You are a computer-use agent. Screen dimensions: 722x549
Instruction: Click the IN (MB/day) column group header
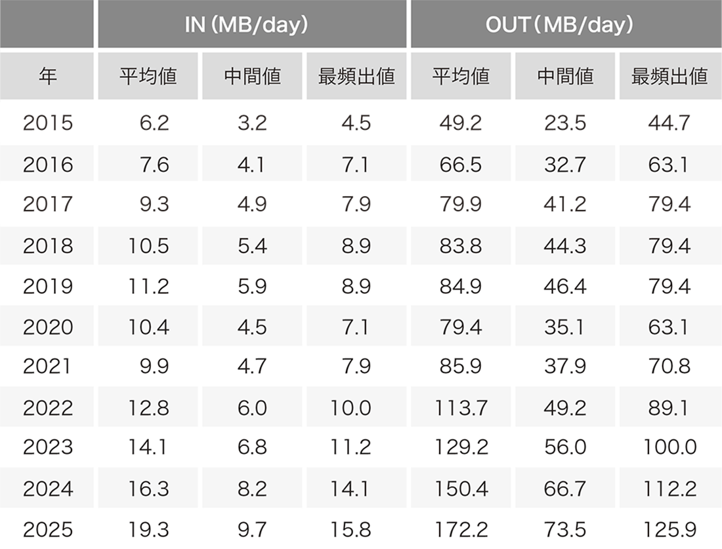coord(252,24)
